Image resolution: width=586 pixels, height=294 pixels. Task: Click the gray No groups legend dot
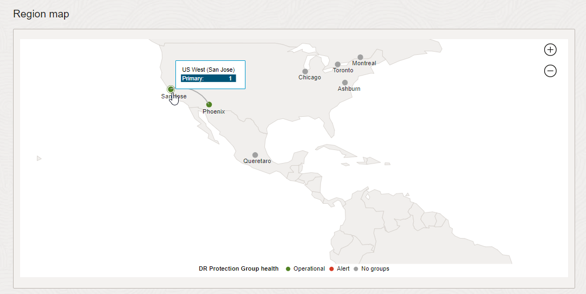pyautogui.click(x=356, y=269)
